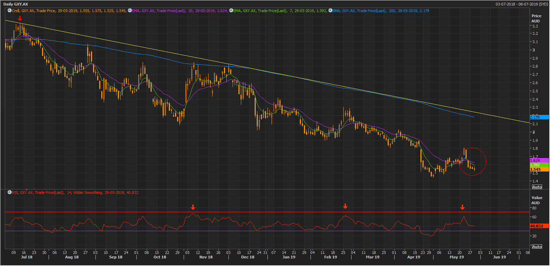Click the orange 1.545 last price tag
Viewport: 550px width, 266px height.
tap(539, 169)
